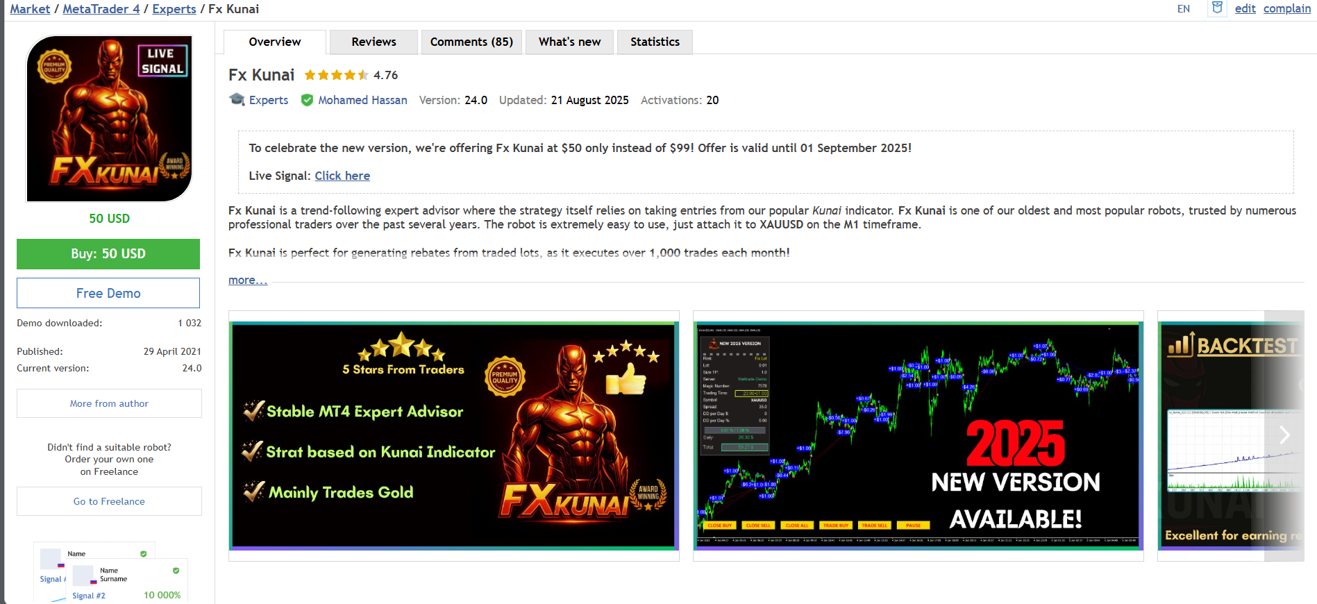Viewport: 1317px width, 604px height.
Task: Switch to the Reviews tab
Action: tap(374, 42)
